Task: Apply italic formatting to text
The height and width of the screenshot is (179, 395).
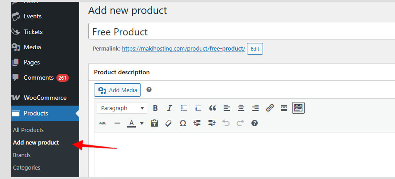Action: click(170, 108)
